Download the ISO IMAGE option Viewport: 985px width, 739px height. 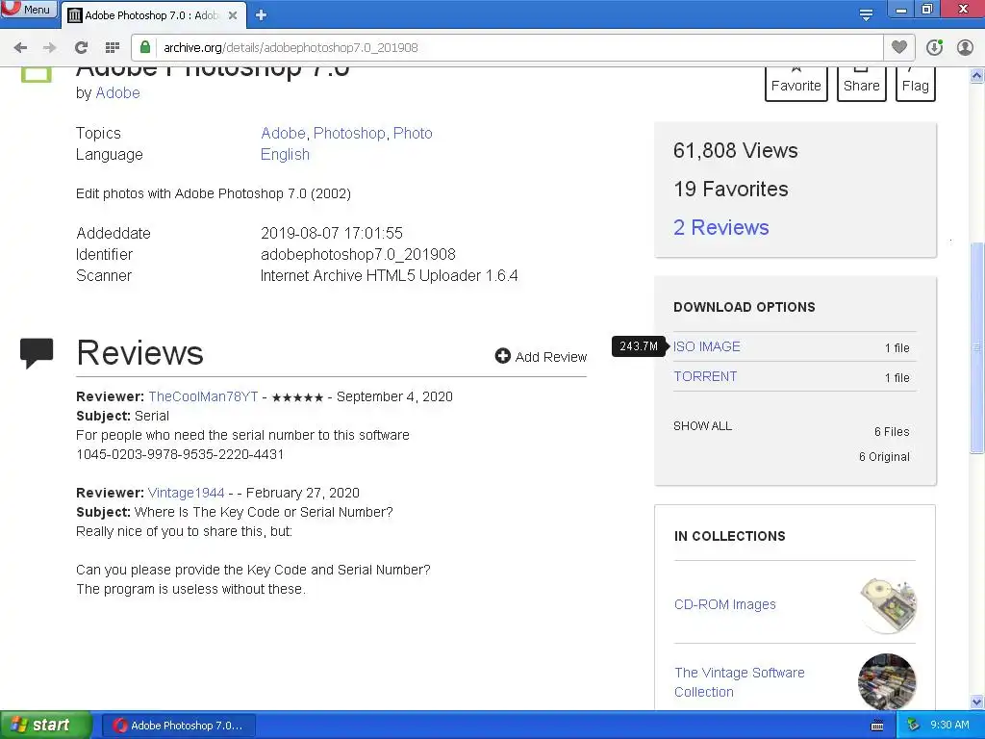click(x=707, y=346)
